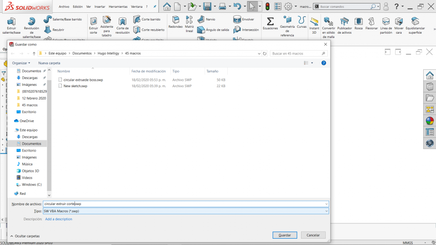Click the dialog help question icon
This screenshot has height=245, width=436.
point(324,63)
